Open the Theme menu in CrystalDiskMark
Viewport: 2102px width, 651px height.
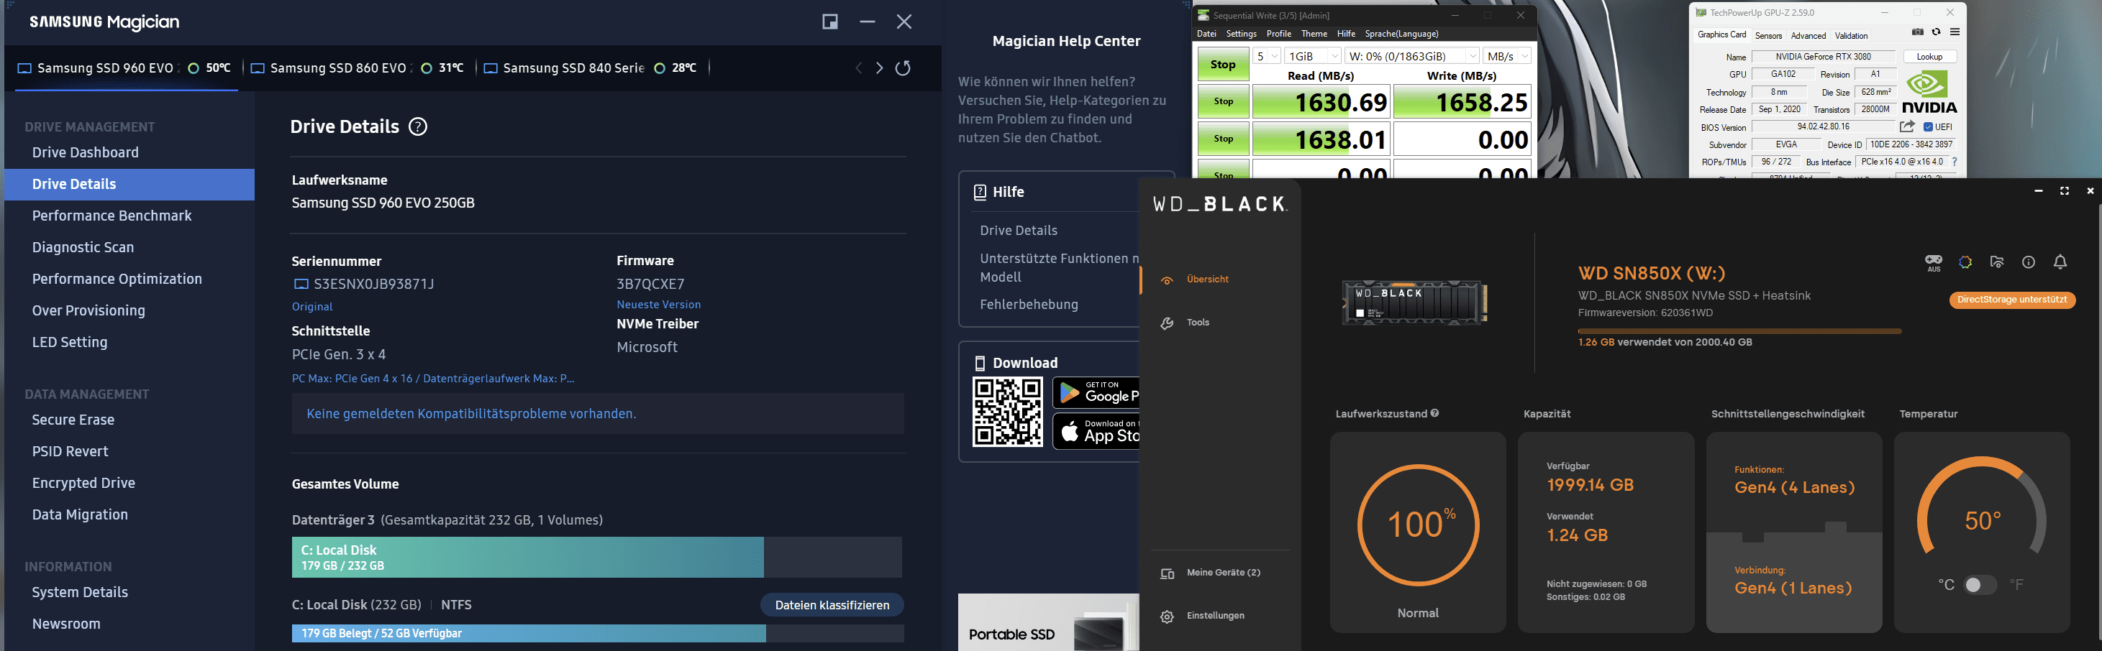[1314, 34]
